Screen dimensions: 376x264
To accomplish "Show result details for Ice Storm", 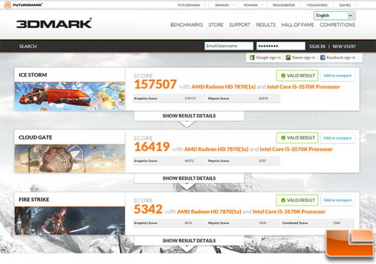I will (189, 116).
